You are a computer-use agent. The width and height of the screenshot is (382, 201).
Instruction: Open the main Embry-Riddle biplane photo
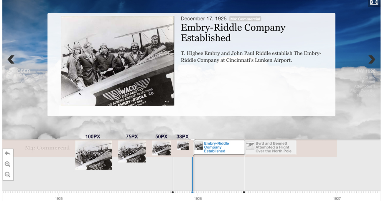[x=117, y=61]
